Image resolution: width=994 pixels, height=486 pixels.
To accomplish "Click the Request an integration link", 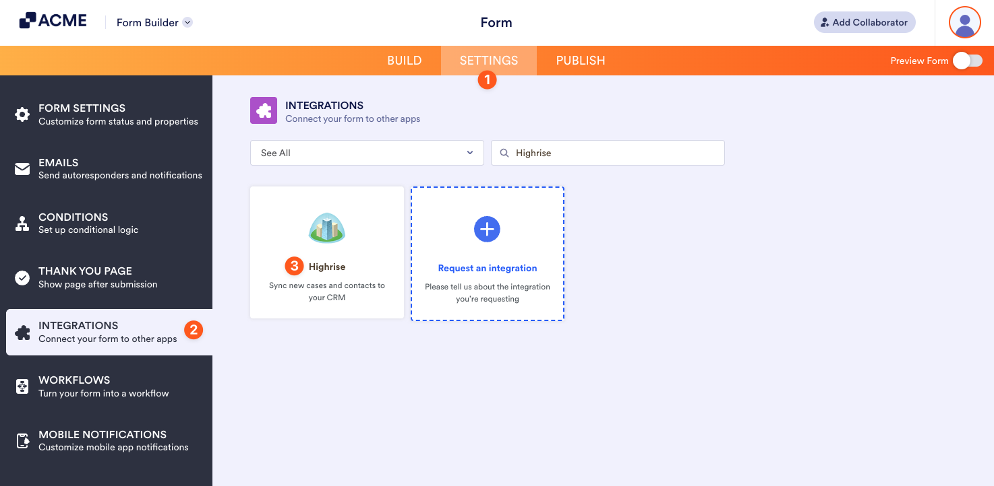I will pos(487,268).
